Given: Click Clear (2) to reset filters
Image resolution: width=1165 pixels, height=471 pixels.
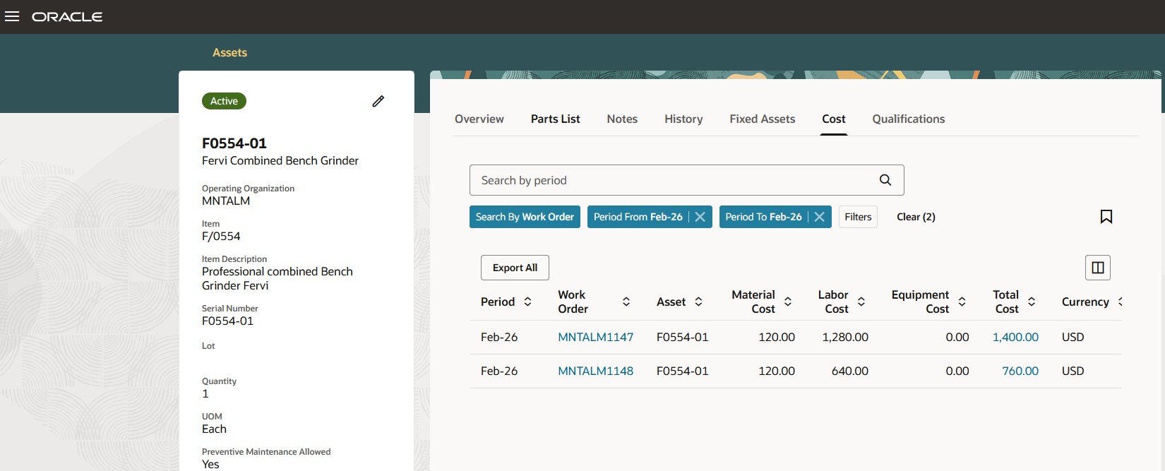Looking at the screenshot, I should click(916, 217).
